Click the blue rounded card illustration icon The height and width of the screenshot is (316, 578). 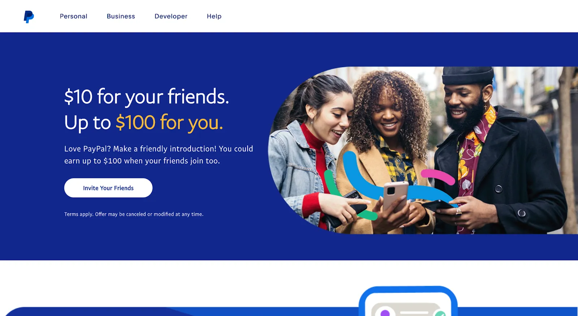coord(408,301)
